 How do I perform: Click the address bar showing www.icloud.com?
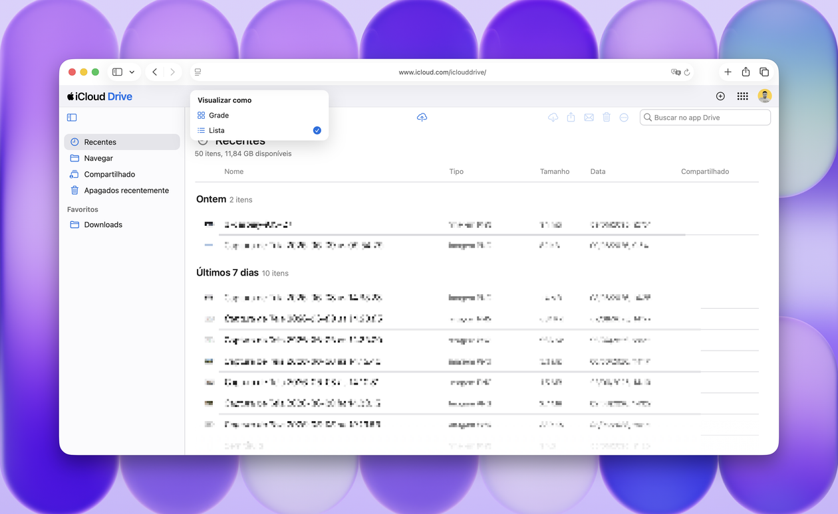pyautogui.click(x=442, y=72)
